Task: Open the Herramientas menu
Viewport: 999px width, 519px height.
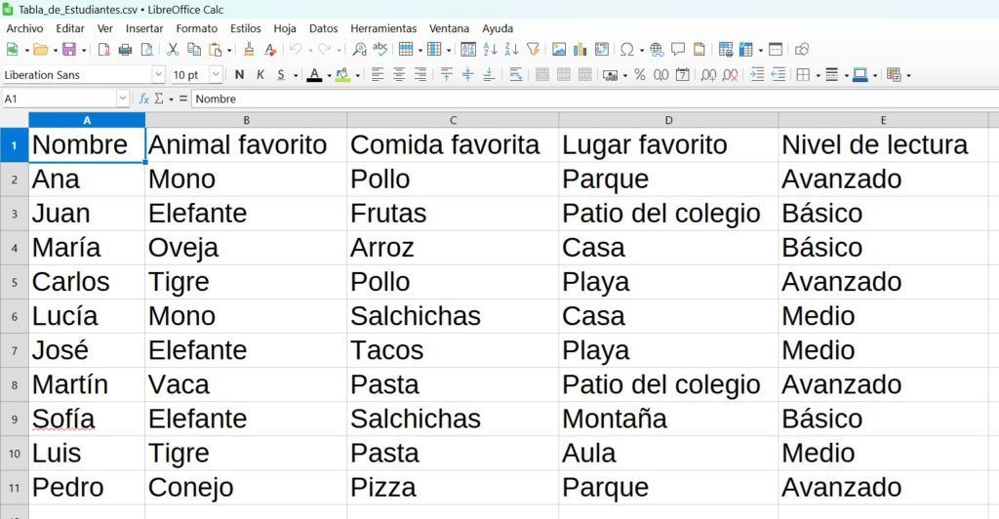Action: tap(383, 28)
